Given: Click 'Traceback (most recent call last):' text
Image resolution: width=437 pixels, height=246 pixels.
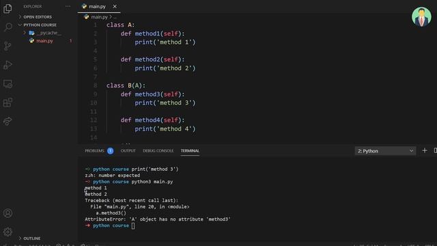Looking at the screenshot, I should pos(131,200).
